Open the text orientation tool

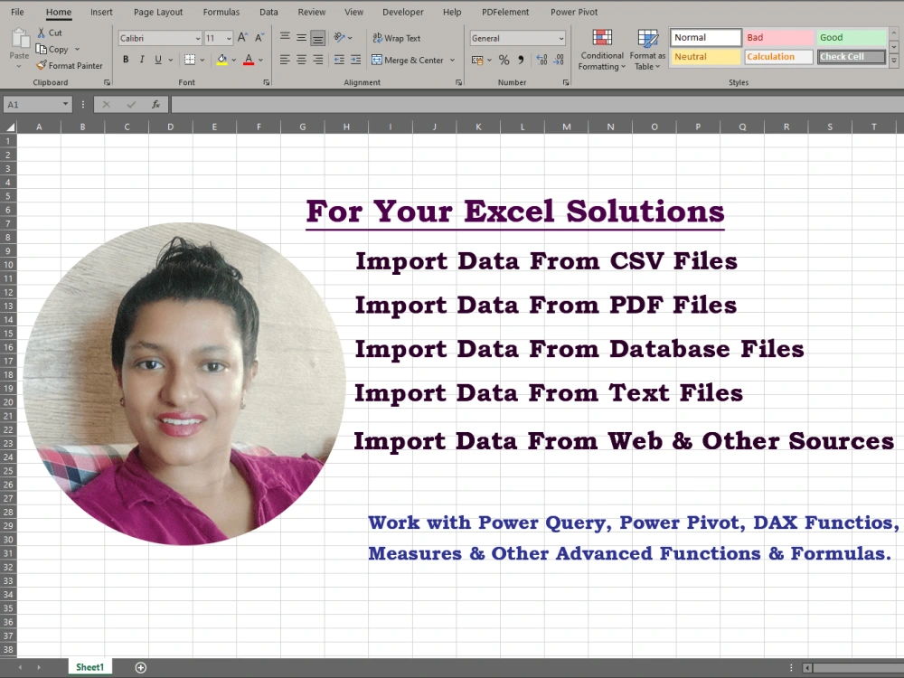(x=340, y=37)
